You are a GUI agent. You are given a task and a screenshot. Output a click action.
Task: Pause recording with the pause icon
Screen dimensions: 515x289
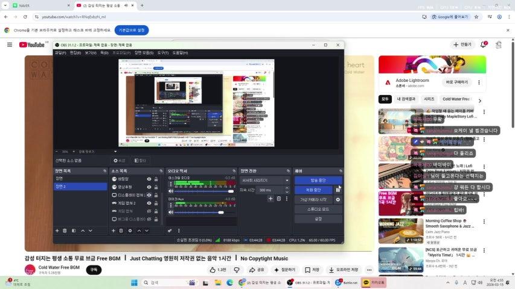338,190
